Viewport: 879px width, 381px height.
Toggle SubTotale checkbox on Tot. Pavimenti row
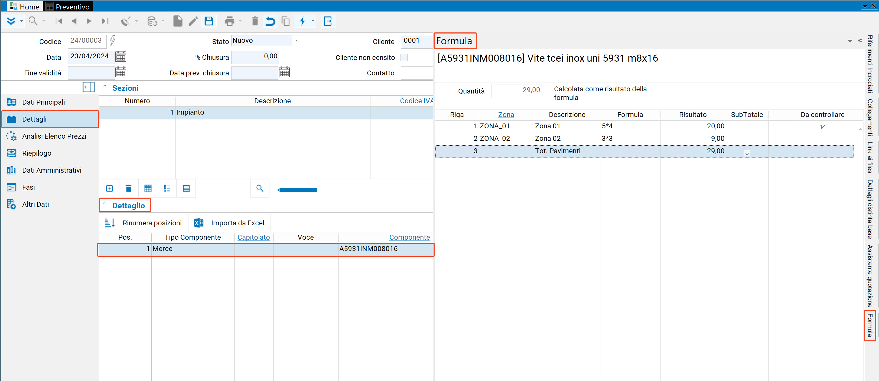[x=747, y=153]
